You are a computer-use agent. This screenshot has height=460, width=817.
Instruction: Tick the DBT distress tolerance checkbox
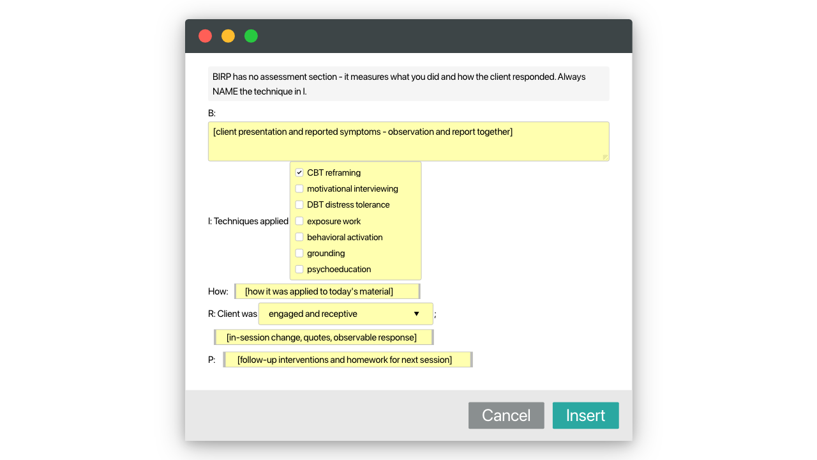(x=299, y=204)
